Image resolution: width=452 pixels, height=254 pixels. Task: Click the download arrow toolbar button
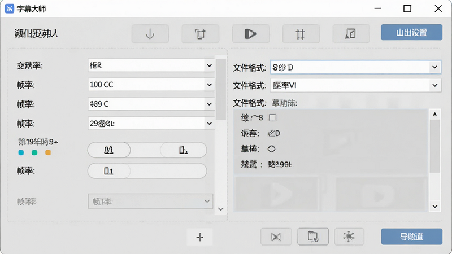tap(150, 34)
